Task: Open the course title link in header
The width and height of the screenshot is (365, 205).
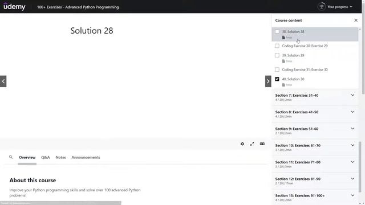Action: click(78, 7)
